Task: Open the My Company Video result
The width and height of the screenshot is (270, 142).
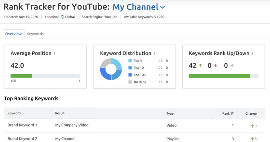Action: 72,125
